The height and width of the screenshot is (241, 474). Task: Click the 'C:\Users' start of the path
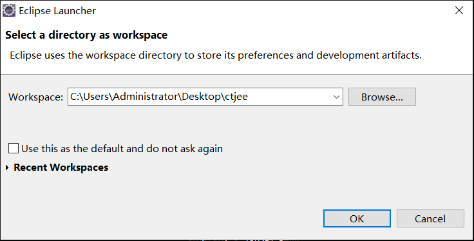pos(90,97)
